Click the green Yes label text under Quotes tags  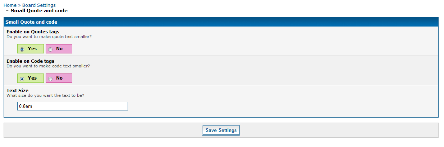32,49
